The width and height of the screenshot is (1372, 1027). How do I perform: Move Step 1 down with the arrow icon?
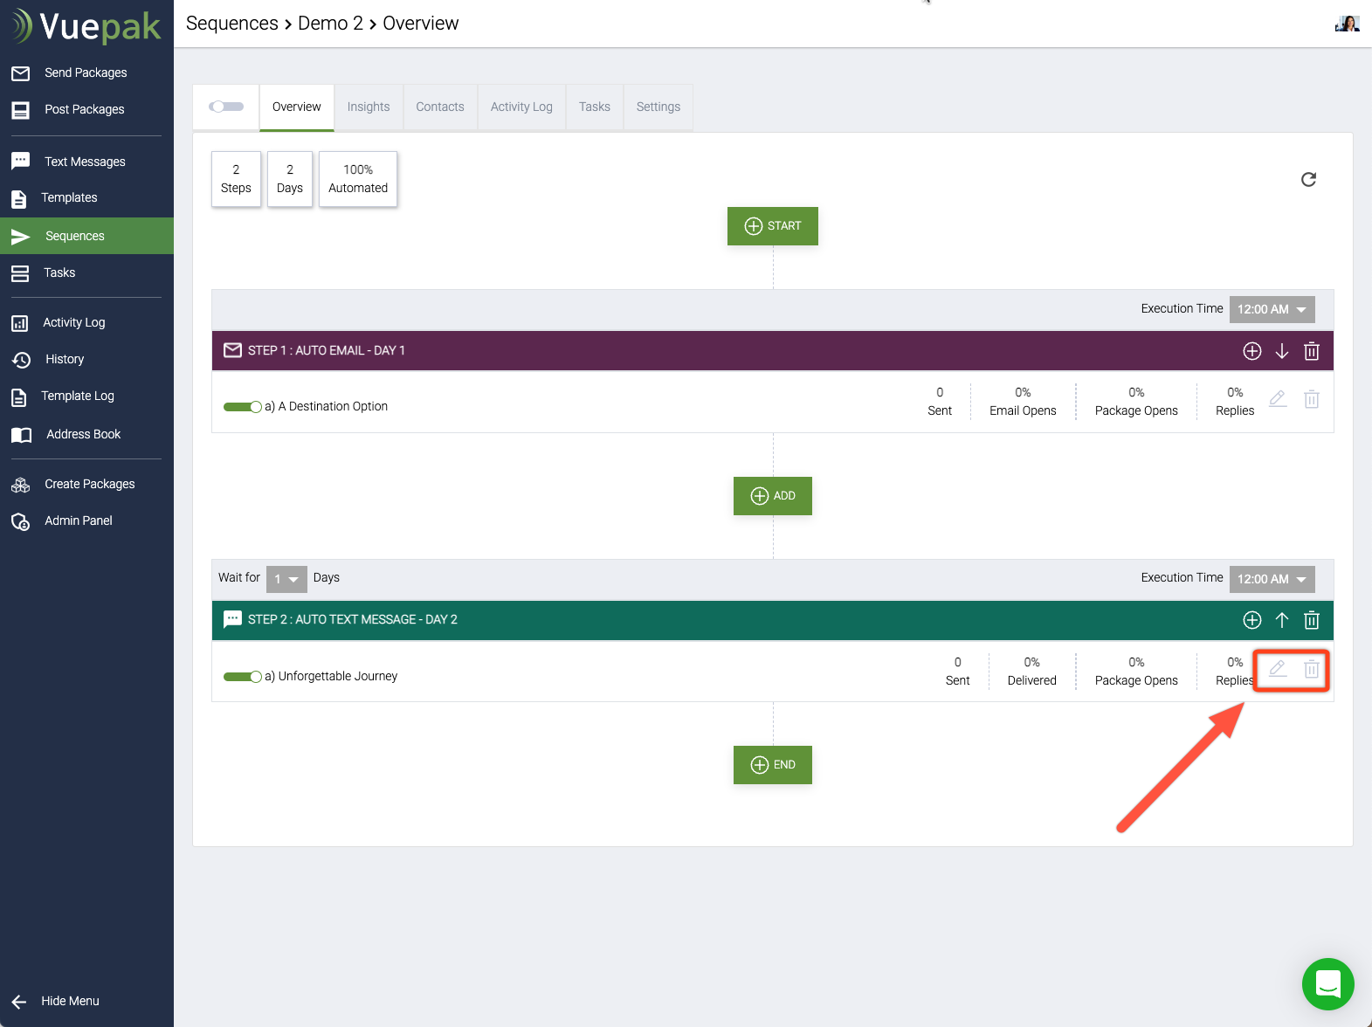tap(1281, 351)
